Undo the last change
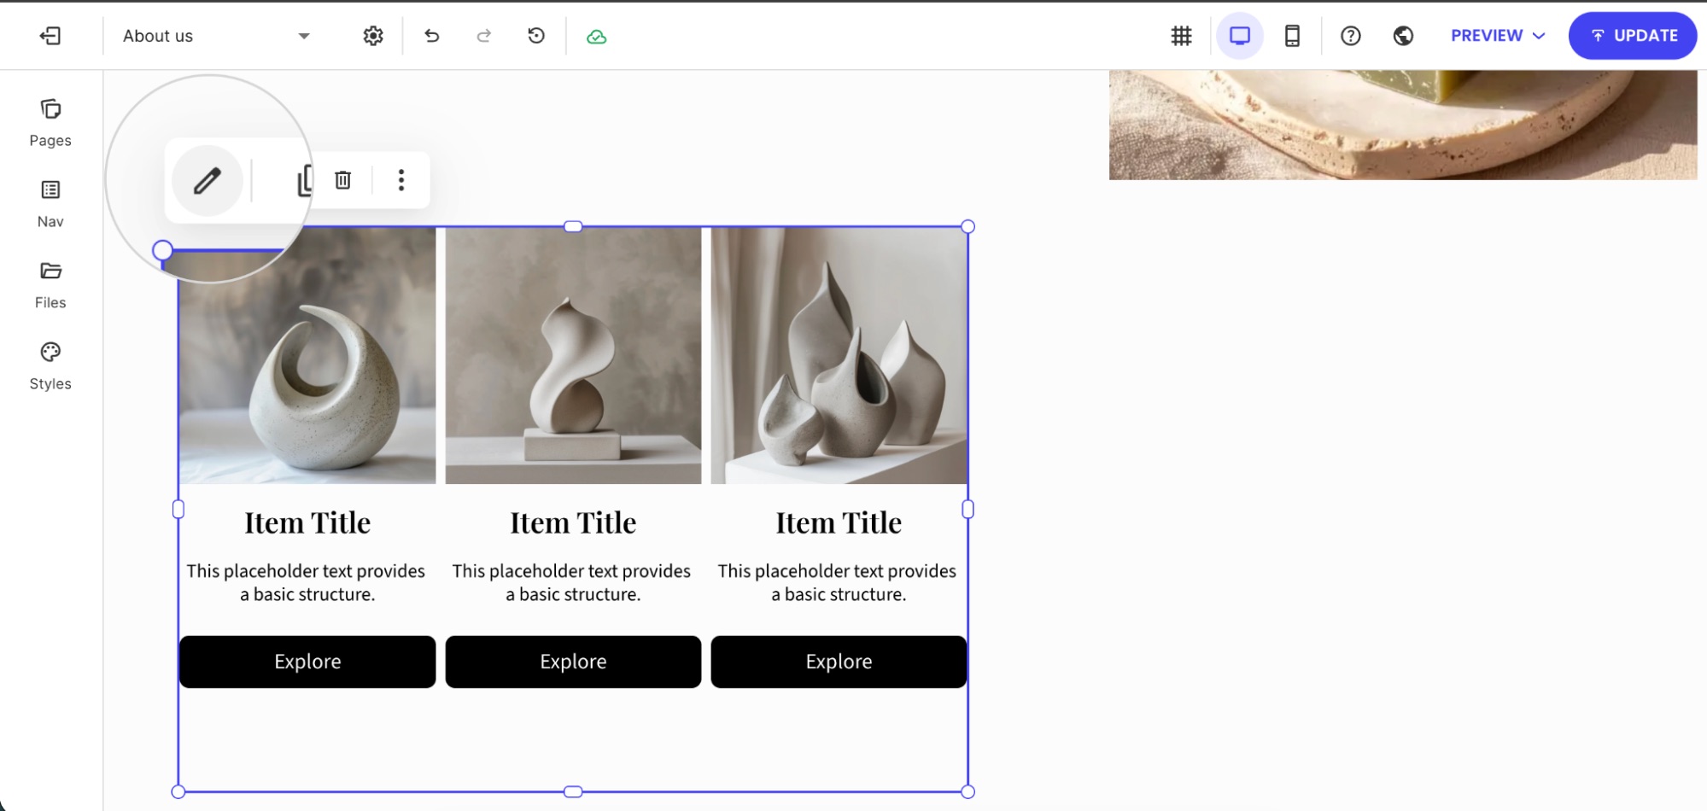This screenshot has width=1707, height=811. (x=432, y=36)
